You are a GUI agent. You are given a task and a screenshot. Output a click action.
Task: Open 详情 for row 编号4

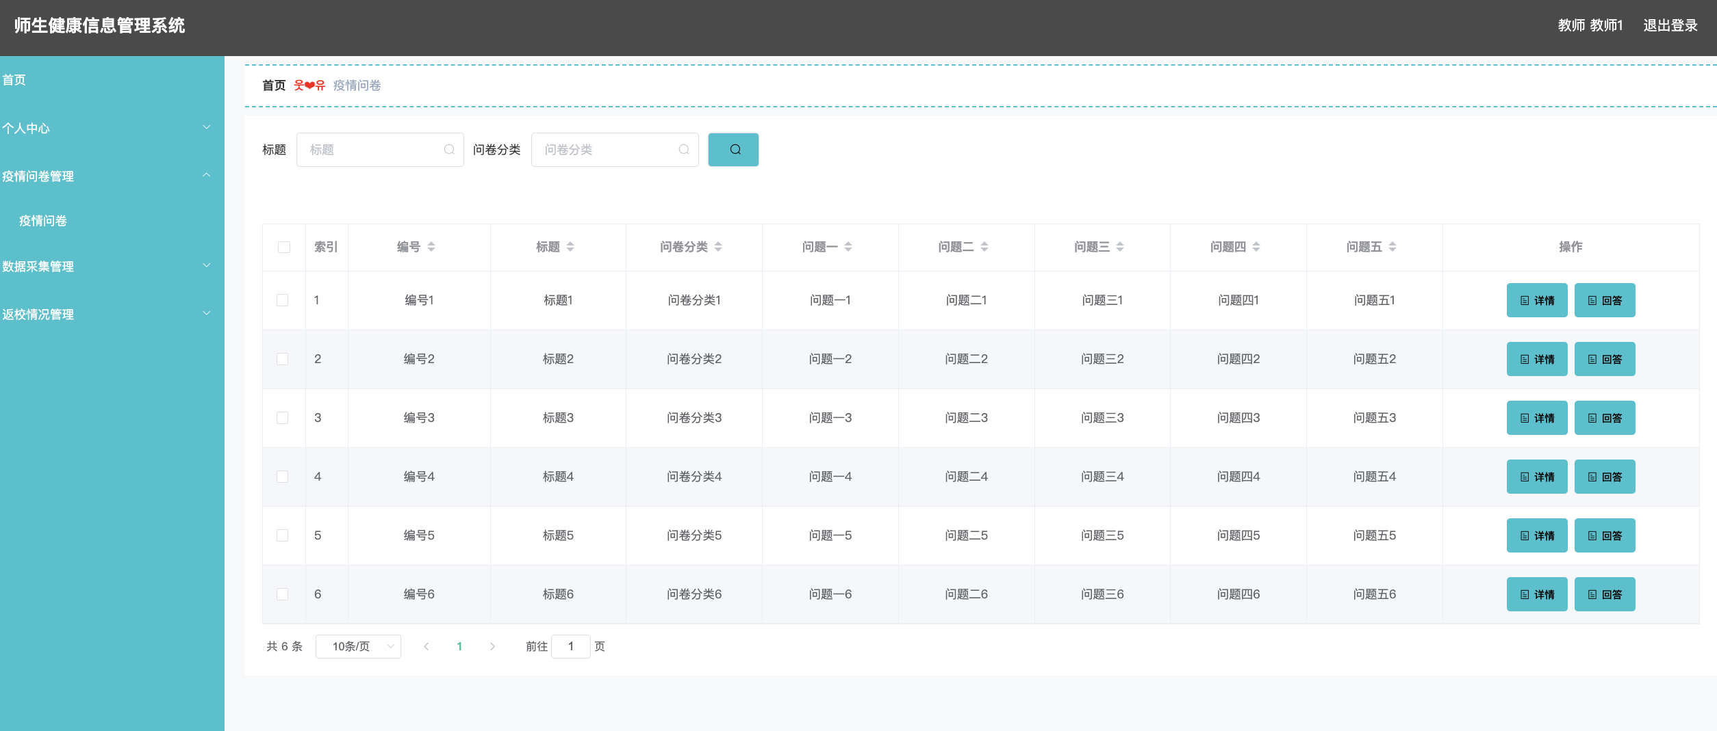1537,477
